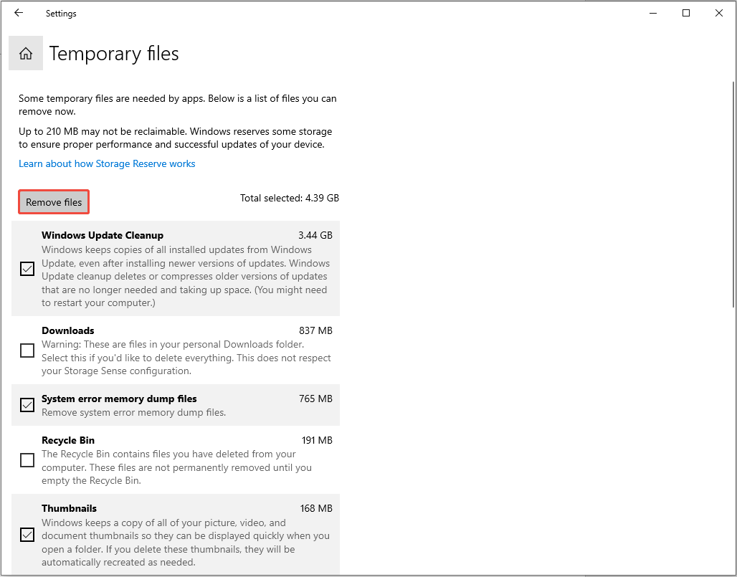737x577 pixels.
Task: Check the Downloads checkbox
Action: (27, 351)
